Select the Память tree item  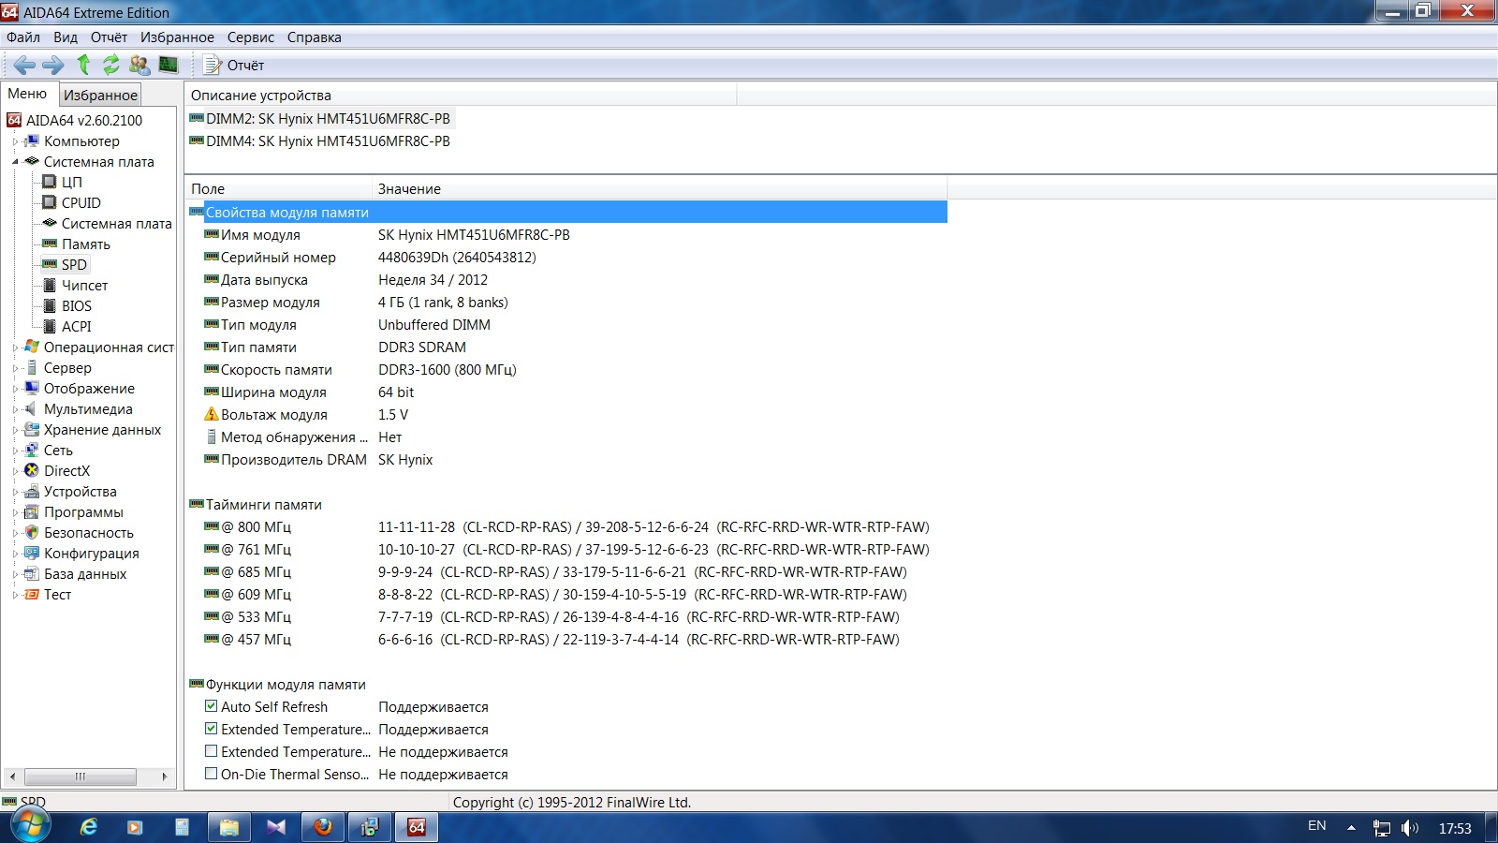86,244
